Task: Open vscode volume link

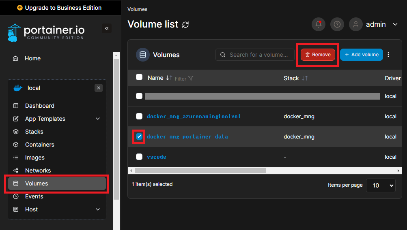Action: point(157,157)
